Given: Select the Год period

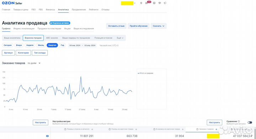Looking at the screenshot, I should 62,45.
